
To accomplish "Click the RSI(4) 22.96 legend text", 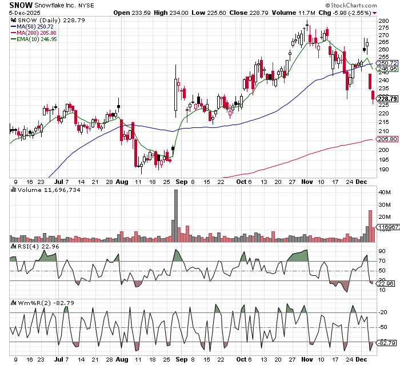I will [x=38, y=246].
